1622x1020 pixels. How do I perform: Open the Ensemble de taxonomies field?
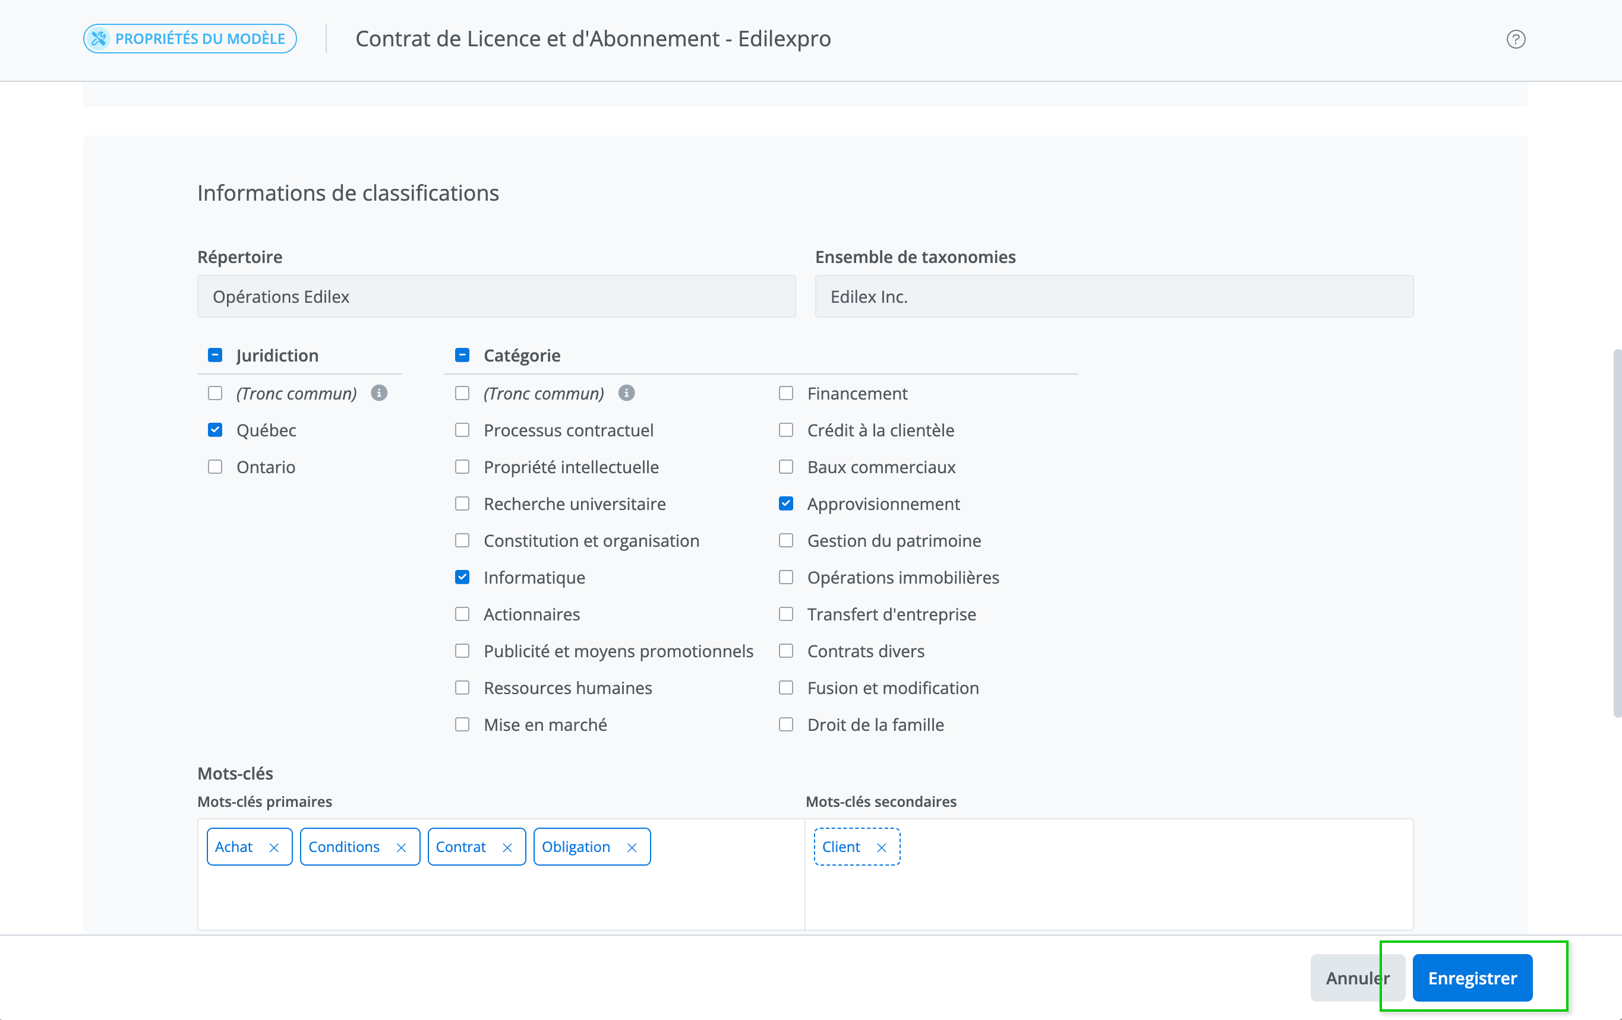tap(1113, 297)
